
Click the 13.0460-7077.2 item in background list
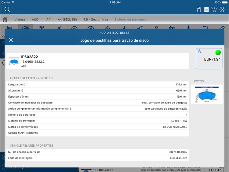pyautogui.click(x=103, y=170)
